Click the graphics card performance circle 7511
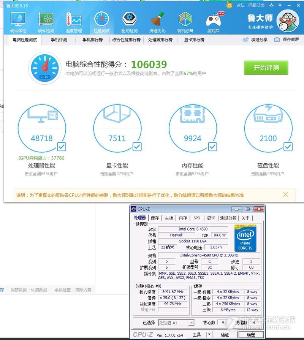Image resolution: width=304 pixels, height=340 pixels. tap(117, 128)
